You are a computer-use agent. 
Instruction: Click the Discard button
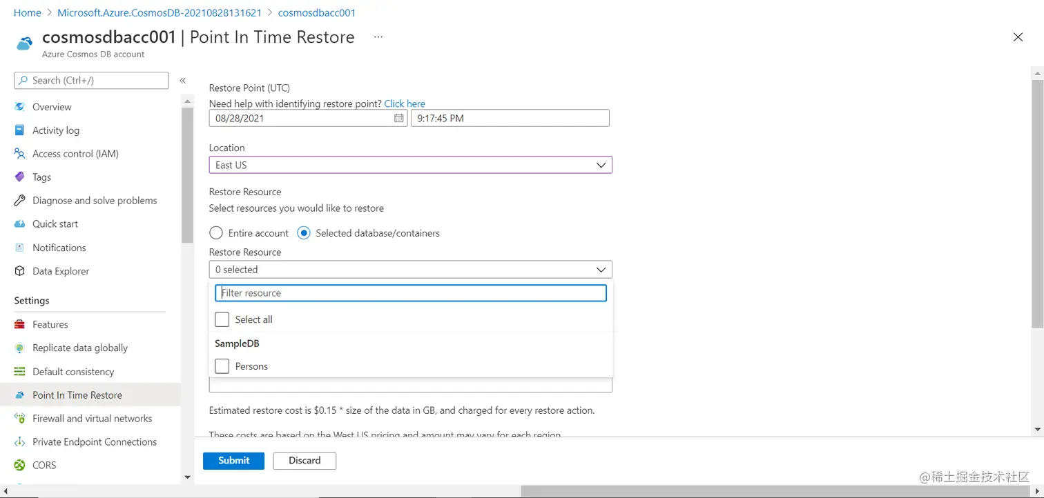tap(304, 461)
